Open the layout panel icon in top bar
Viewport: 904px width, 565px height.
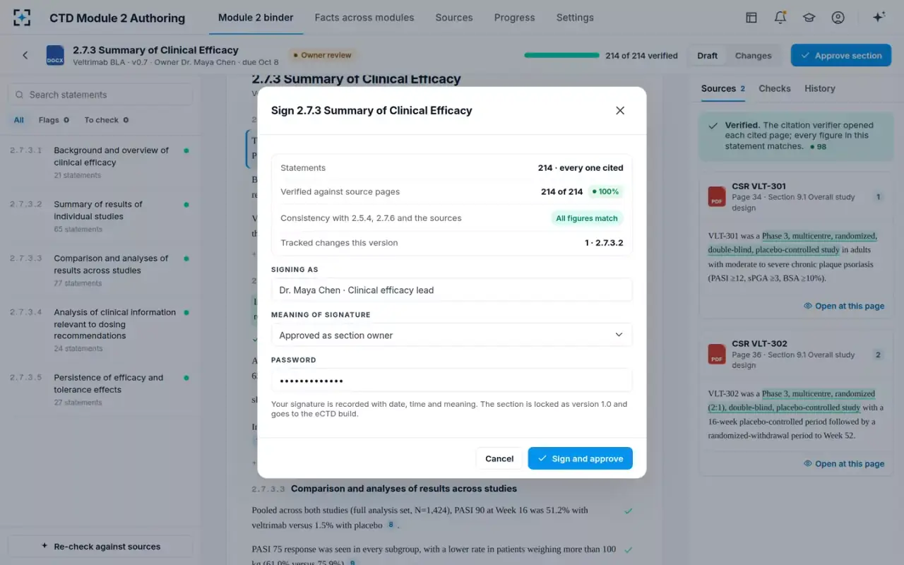pos(751,18)
